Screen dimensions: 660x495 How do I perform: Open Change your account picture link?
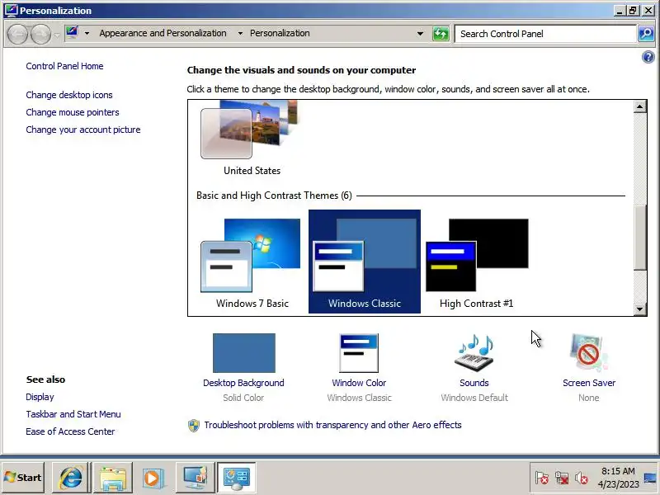click(83, 130)
